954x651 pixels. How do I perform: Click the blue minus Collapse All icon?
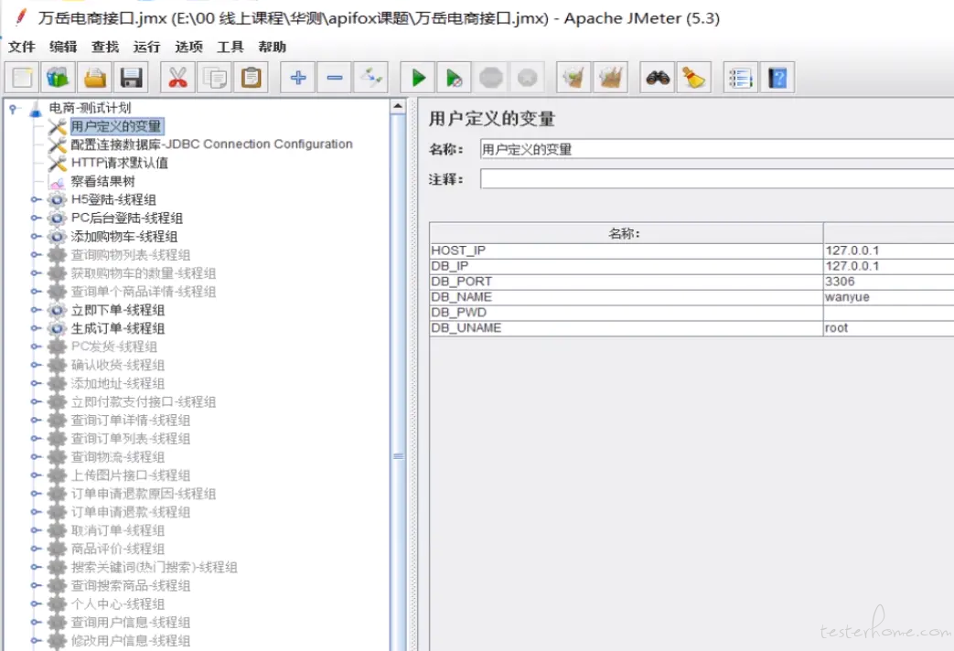335,78
